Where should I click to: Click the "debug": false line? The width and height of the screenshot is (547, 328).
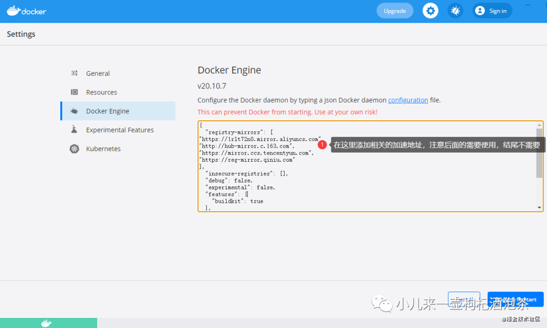click(x=228, y=181)
